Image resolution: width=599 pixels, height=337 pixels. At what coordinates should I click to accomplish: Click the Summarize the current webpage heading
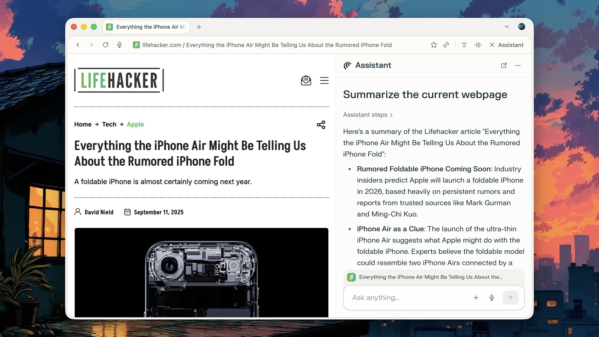(x=425, y=95)
